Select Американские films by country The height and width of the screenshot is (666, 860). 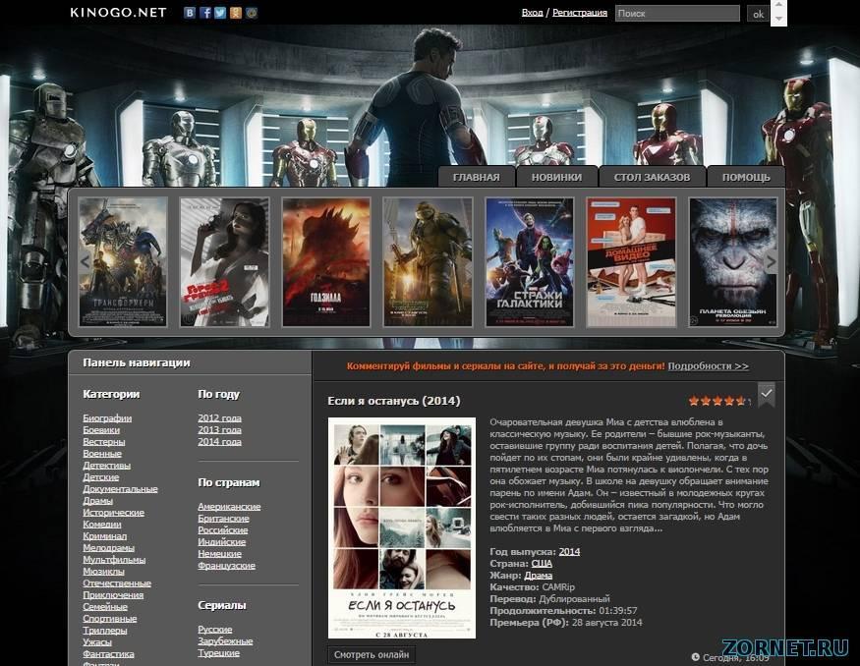tap(229, 507)
